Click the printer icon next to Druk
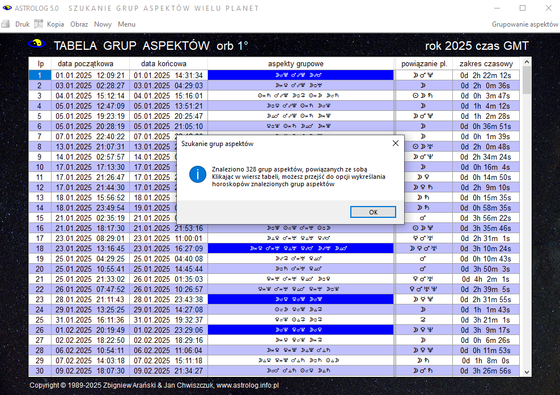Screen dimensions: 560x395 click(x=6, y=24)
